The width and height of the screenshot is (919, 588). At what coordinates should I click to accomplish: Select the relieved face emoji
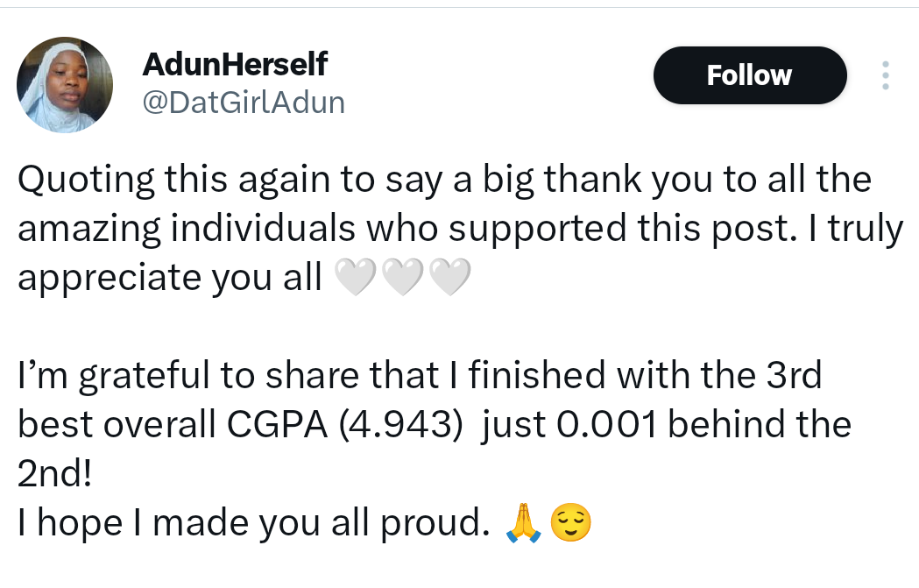pos(570,524)
